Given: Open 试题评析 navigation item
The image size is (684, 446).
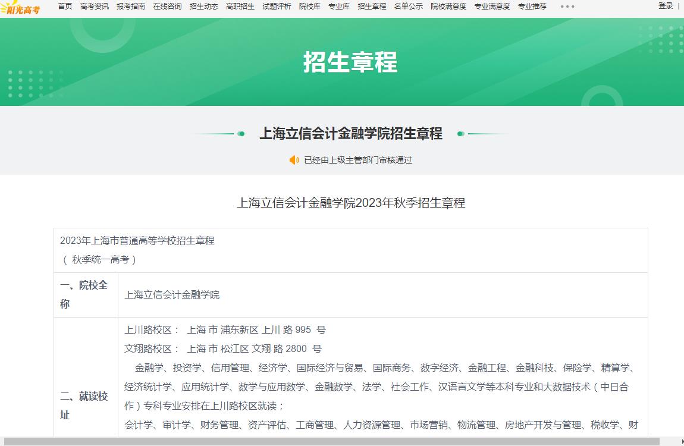Looking at the screenshot, I should pos(277,6).
